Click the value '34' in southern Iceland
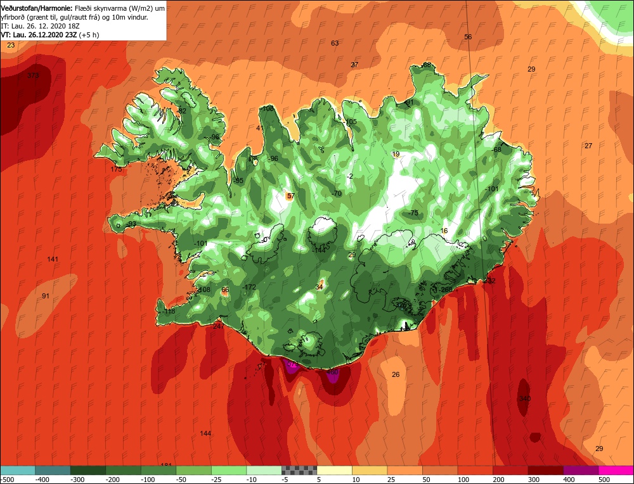The height and width of the screenshot is (484, 634). click(x=320, y=287)
